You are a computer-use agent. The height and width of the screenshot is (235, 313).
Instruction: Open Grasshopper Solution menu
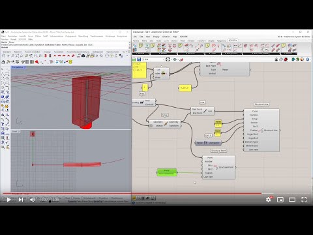pyautogui.click(x=166, y=37)
